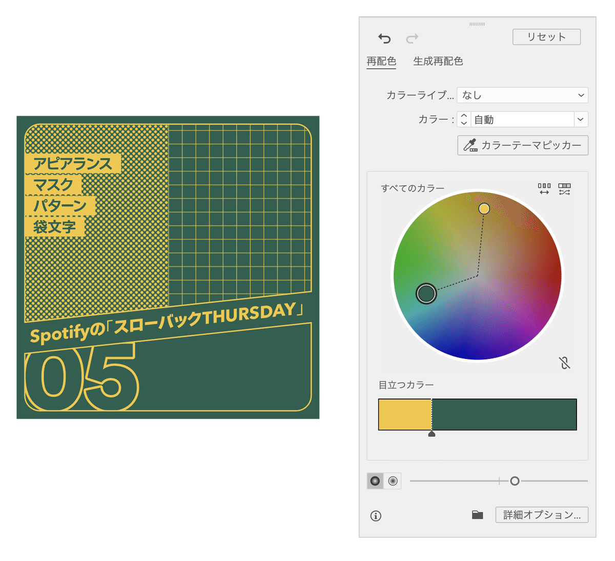This screenshot has height=561, width=615.
Task: Show brightness and hue on the wheel
Action: tap(375, 481)
